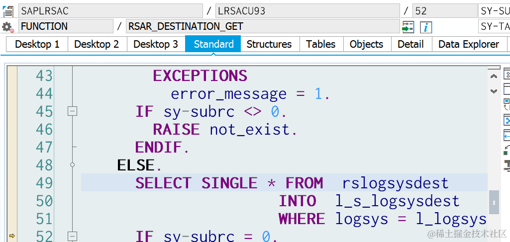Click the RSAR_DESTINATION_GET field
Image resolution: width=510 pixels, height=242 pixels.
[263, 26]
